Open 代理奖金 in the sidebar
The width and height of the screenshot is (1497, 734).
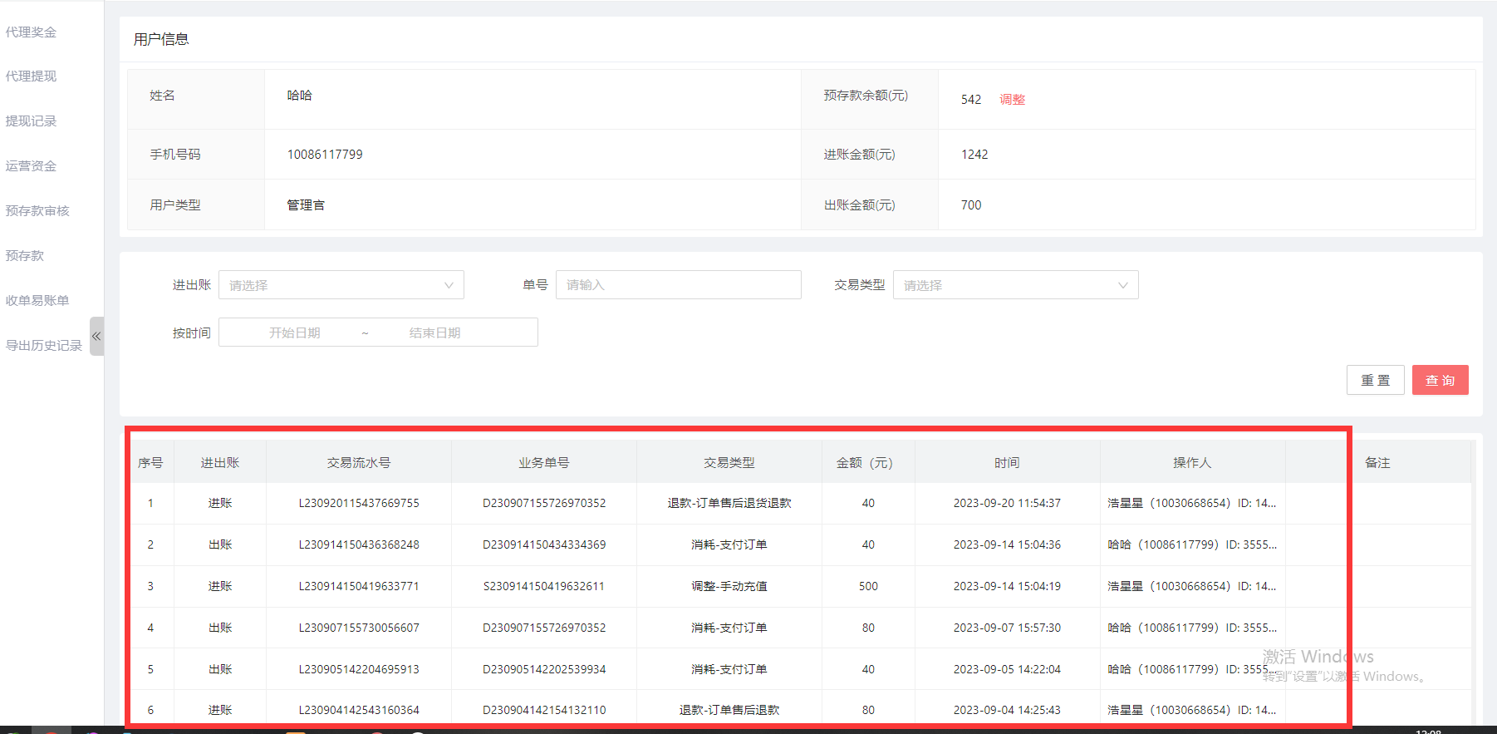[x=32, y=32]
